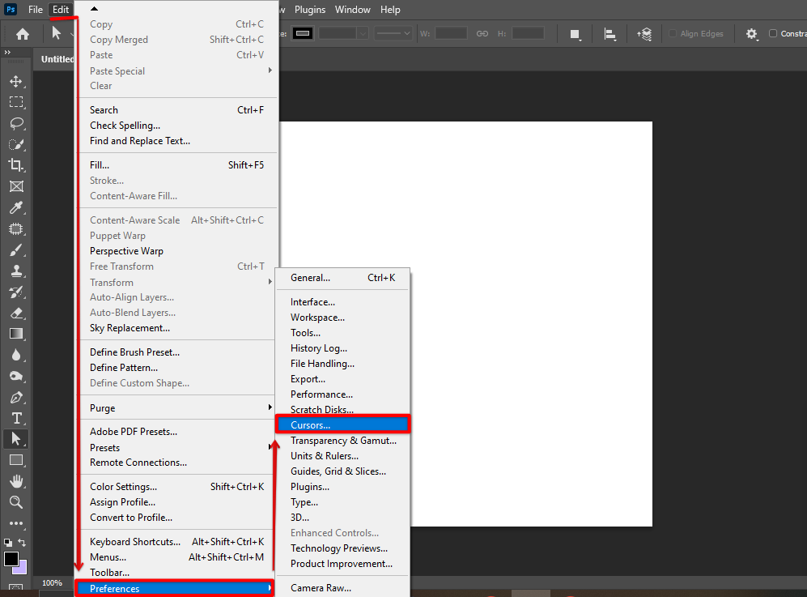The height and width of the screenshot is (597, 807).
Task: Expand the Paste Special submenu
Action: point(117,70)
